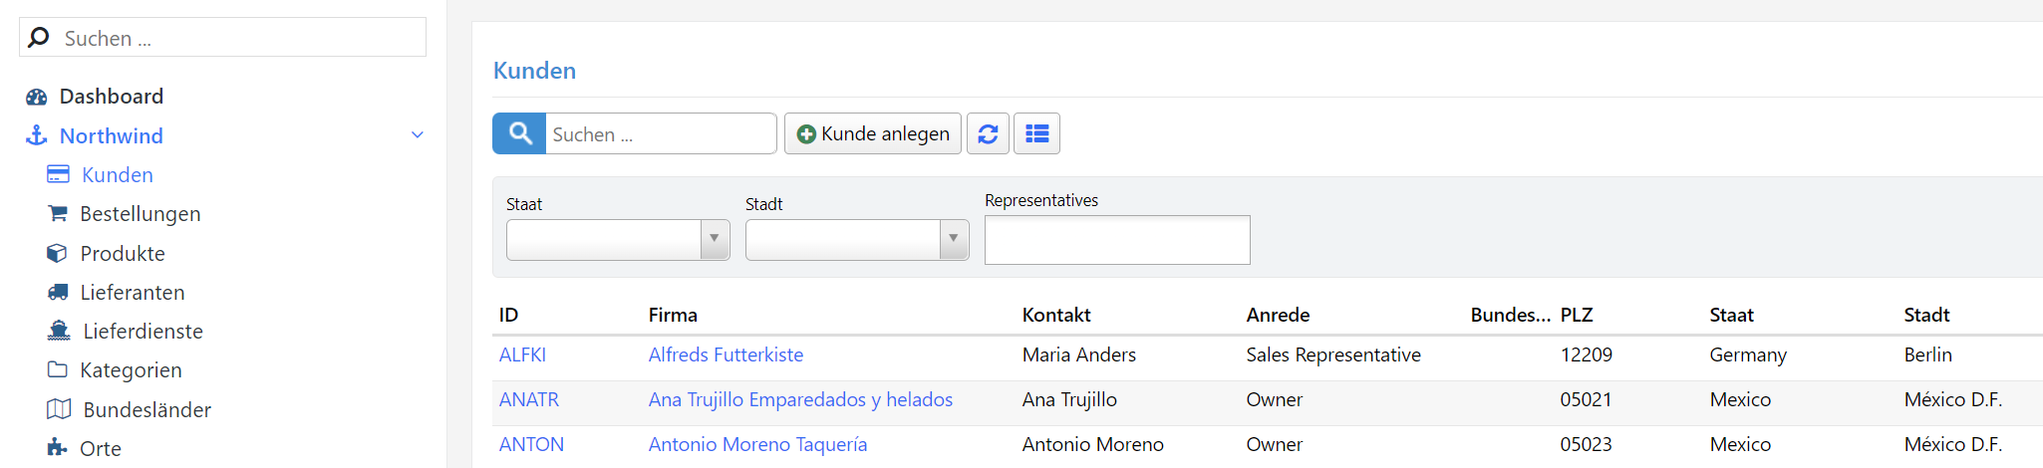Image resolution: width=2043 pixels, height=468 pixels.
Task: Click the Lieferanten truck icon
Action: coord(58,292)
